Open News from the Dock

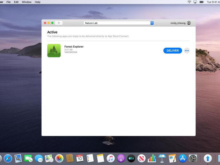[x=141, y=158]
